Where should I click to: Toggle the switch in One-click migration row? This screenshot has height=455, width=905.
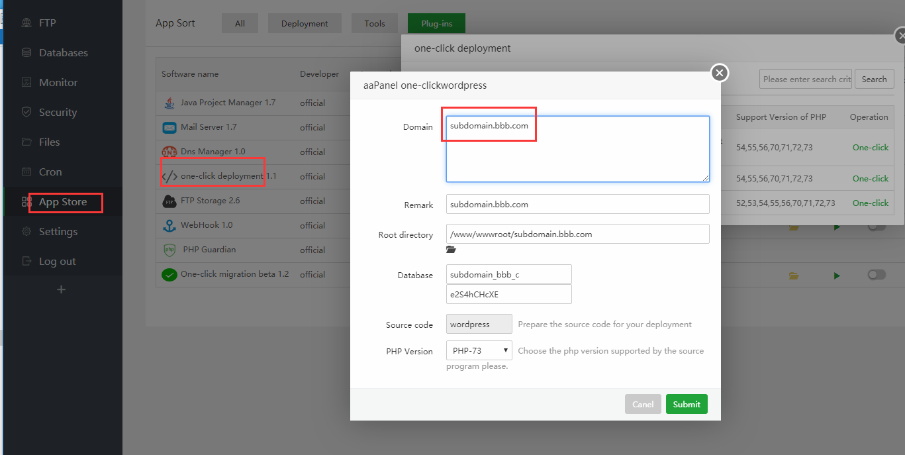877,275
